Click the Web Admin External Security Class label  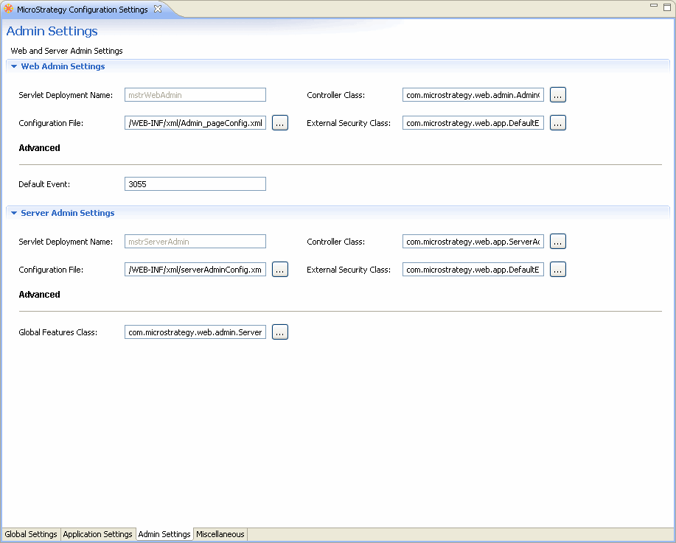coord(349,123)
